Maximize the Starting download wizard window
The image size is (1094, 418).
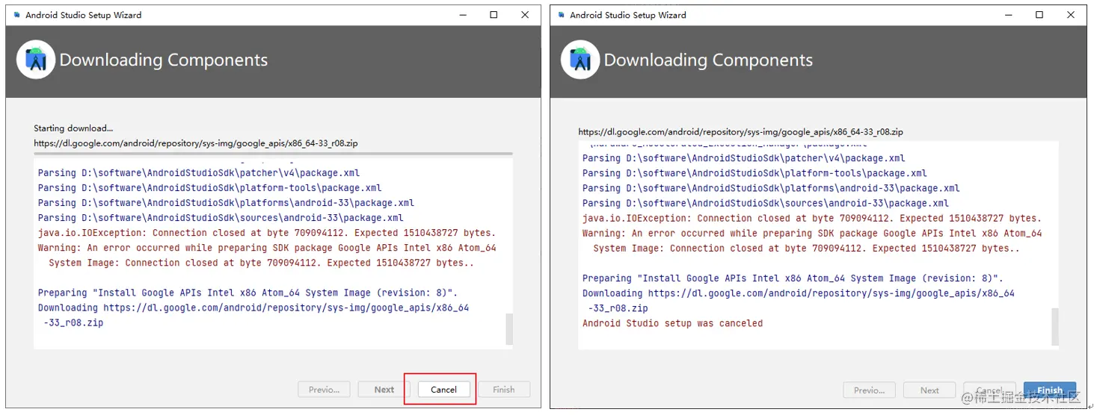[x=494, y=15]
